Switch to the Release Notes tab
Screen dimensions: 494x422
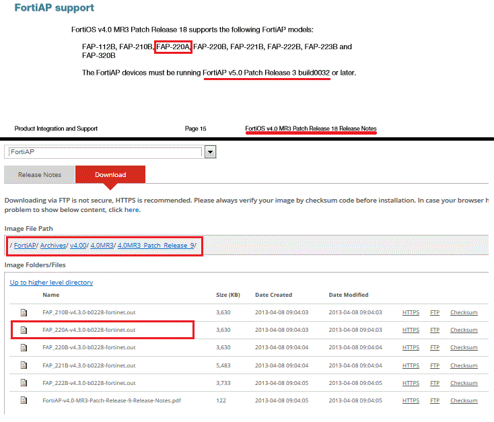point(40,174)
